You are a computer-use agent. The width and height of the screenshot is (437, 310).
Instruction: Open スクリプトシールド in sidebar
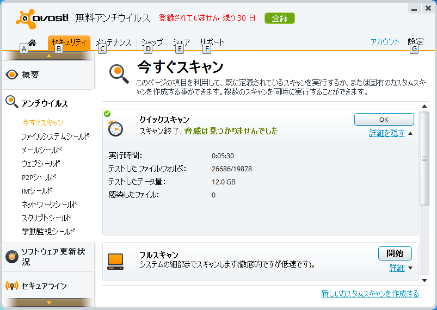click(x=47, y=218)
